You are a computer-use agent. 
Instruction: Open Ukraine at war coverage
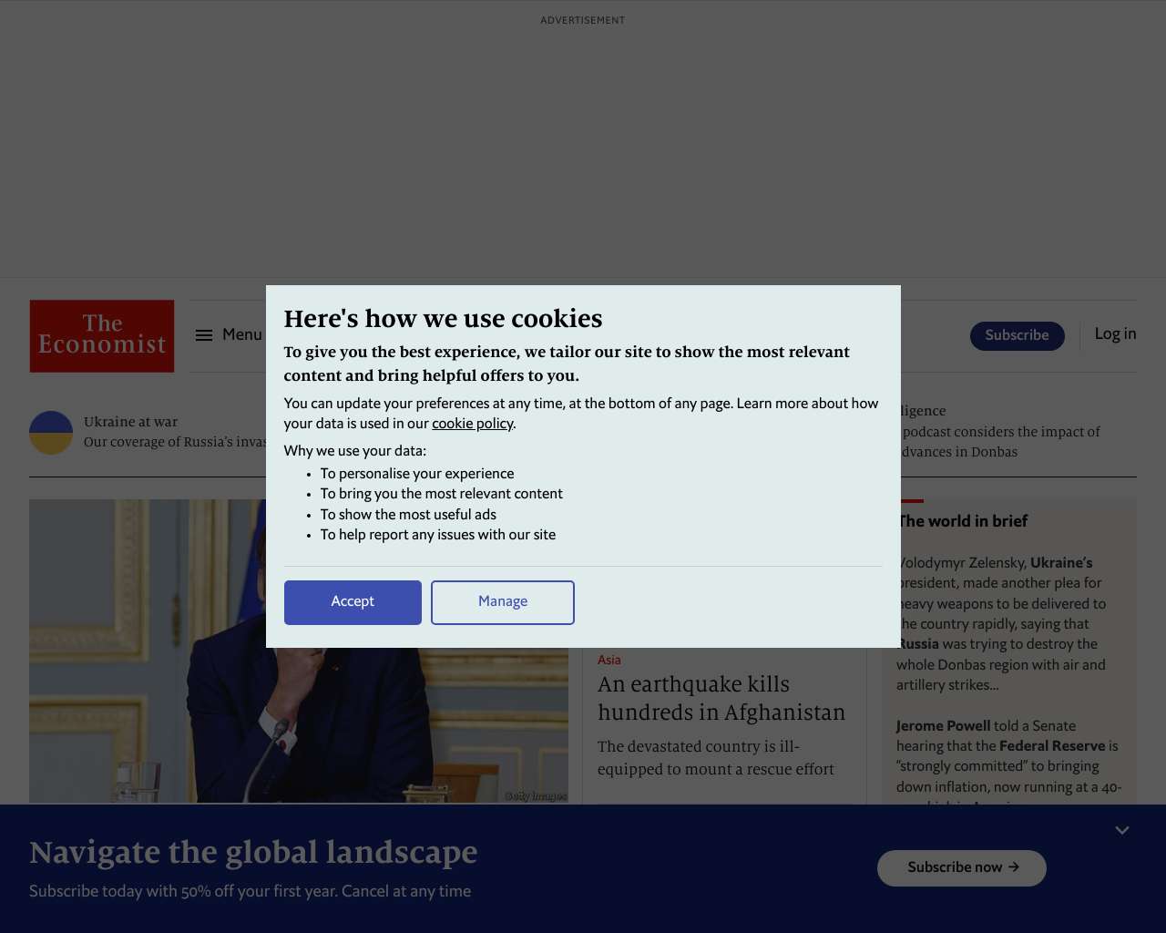pos(130,422)
